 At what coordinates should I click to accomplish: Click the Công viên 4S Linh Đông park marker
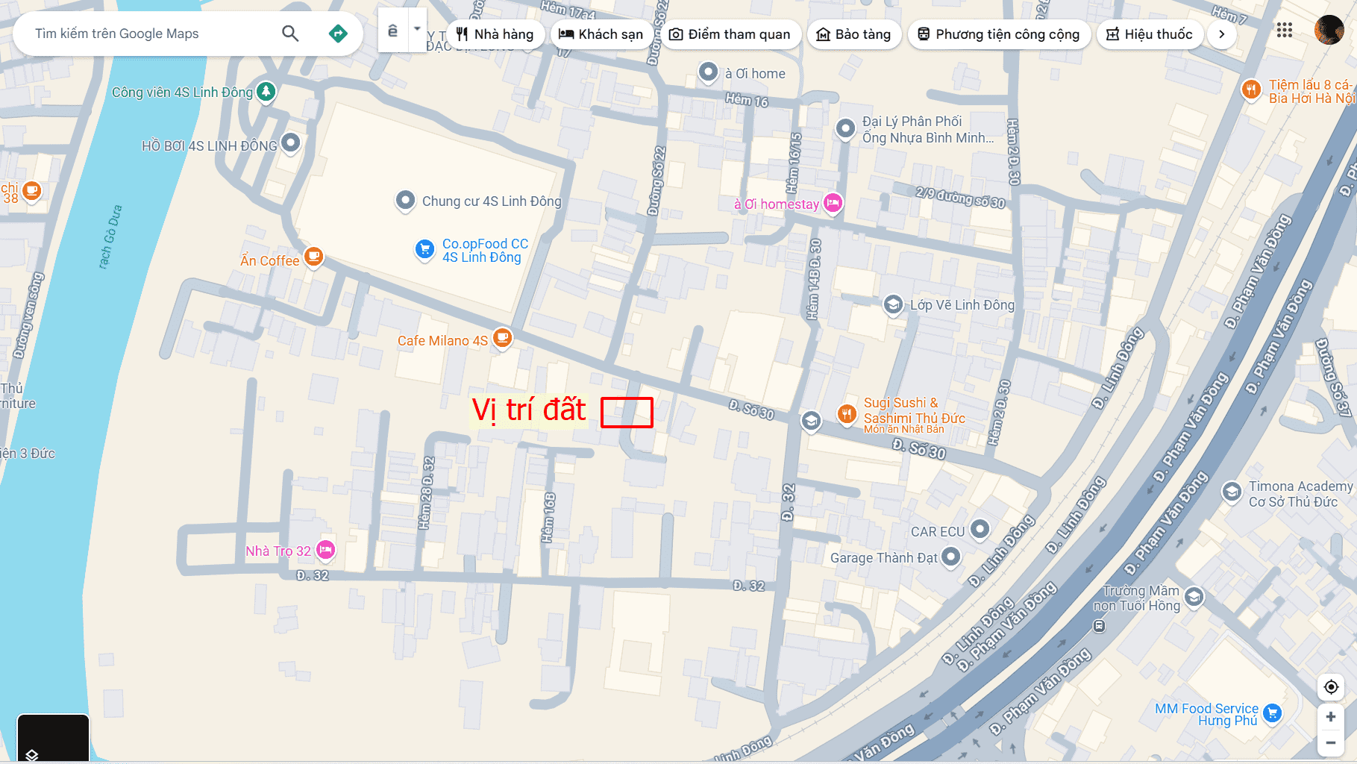[266, 92]
